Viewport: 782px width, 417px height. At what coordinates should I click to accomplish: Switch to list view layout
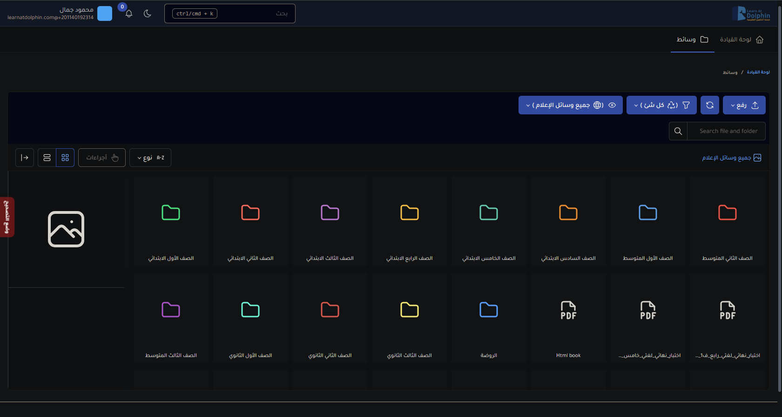47,158
